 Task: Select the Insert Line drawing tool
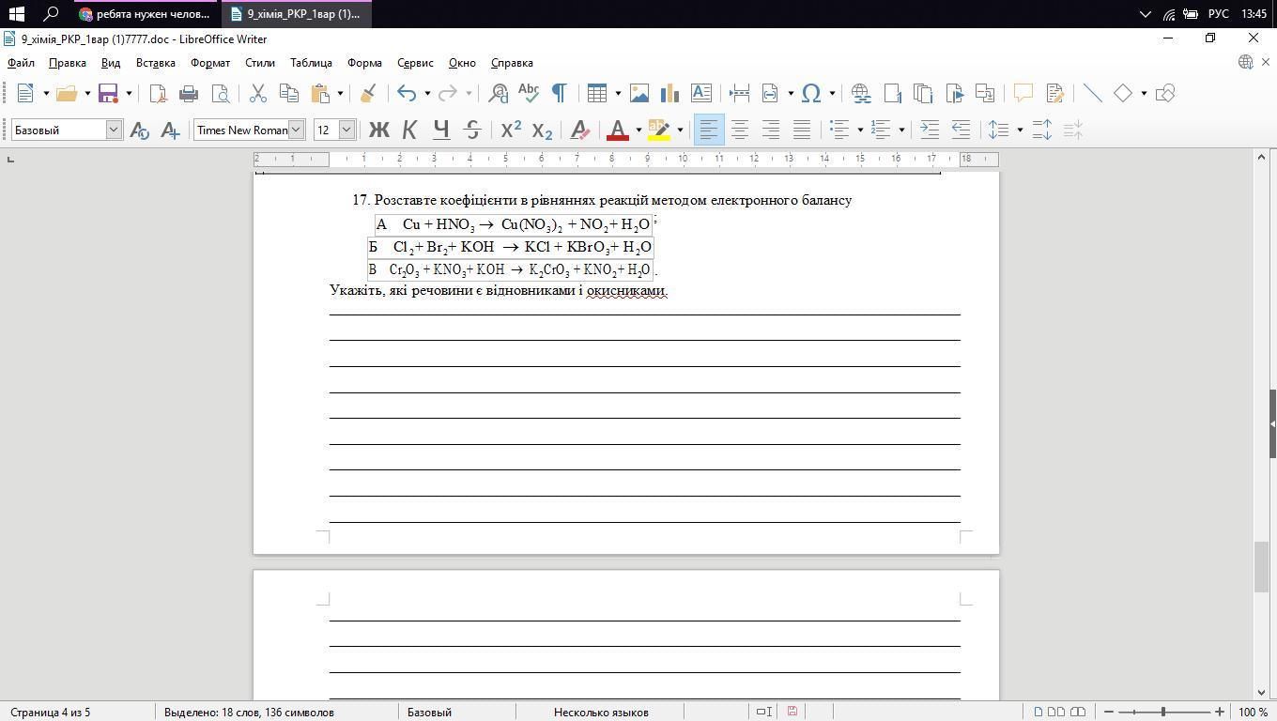[x=1093, y=93]
